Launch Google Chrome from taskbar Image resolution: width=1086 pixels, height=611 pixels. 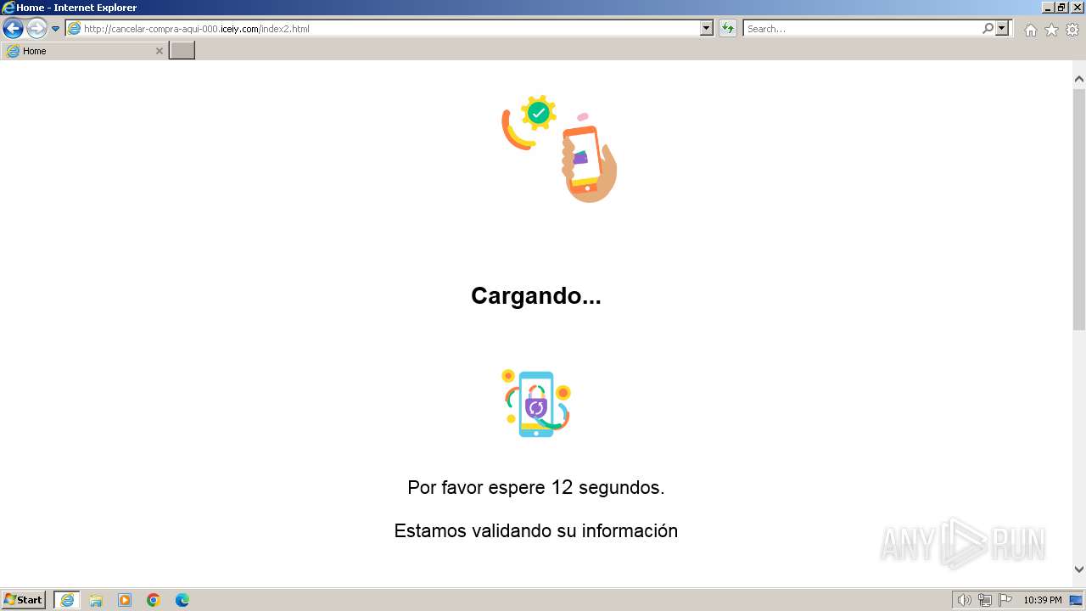154,600
